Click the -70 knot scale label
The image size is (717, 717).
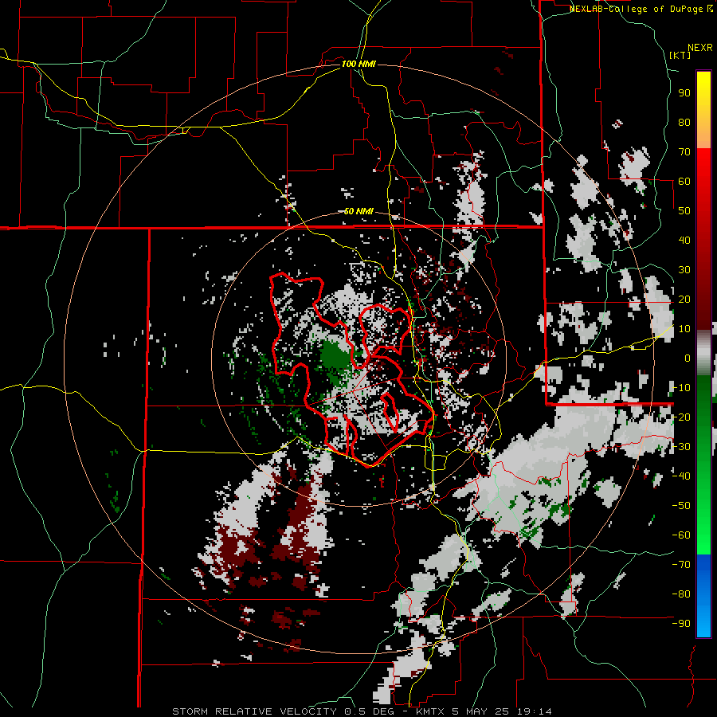[x=681, y=565]
